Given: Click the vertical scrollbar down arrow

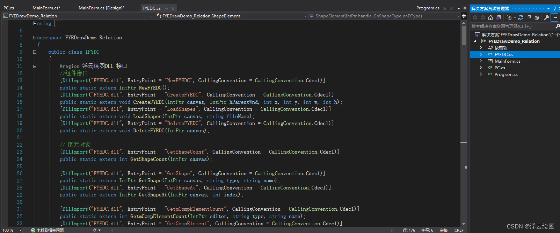Looking at the screenshot, I should (x=464, y=224).
